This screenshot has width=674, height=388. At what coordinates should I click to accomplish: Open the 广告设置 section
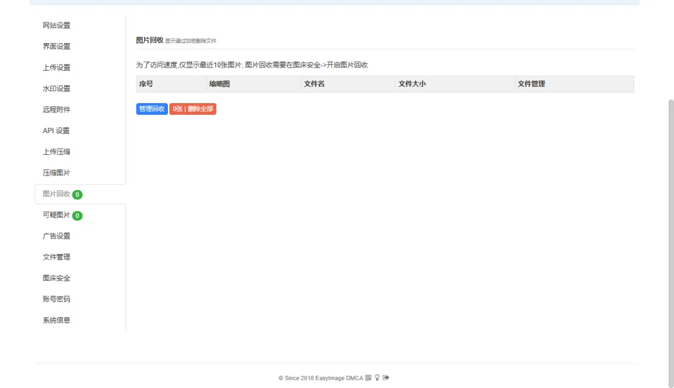tap(56, 236)
